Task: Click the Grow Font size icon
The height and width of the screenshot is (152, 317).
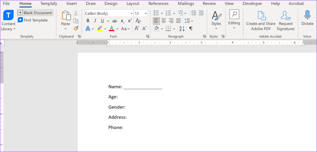Action: [137, 29]
